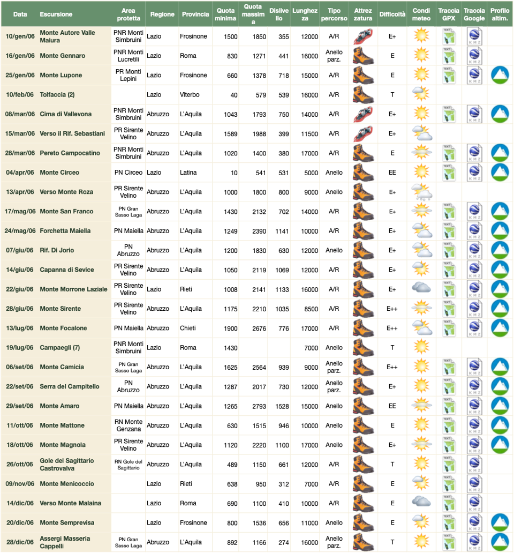Click the Area protetta column header
Screen dimensions: 514x553
pos(128,14)
